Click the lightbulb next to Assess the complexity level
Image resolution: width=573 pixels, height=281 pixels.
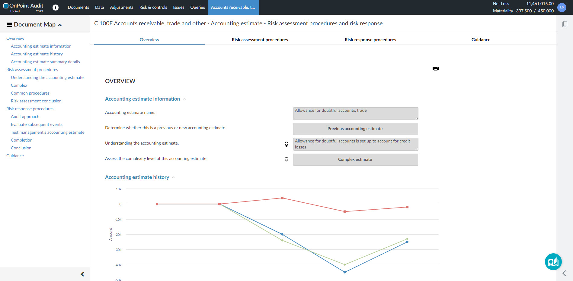pyautogui.click(x=286, y=159)
